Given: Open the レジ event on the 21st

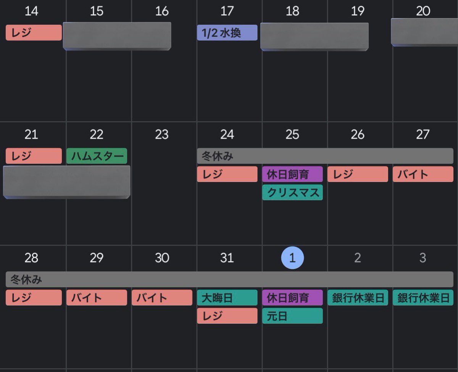Looking at the screenshot, I should pyautogui.click(x=34, y=156).
